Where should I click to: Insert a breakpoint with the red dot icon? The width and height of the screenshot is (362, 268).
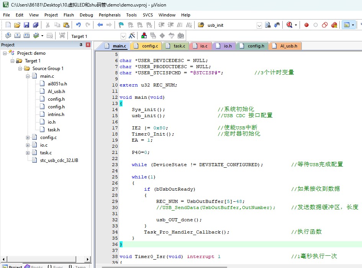[x=306, y=25]
